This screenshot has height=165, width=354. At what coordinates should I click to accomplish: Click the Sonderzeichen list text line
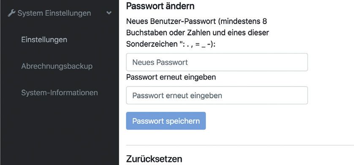click(171, 44)
